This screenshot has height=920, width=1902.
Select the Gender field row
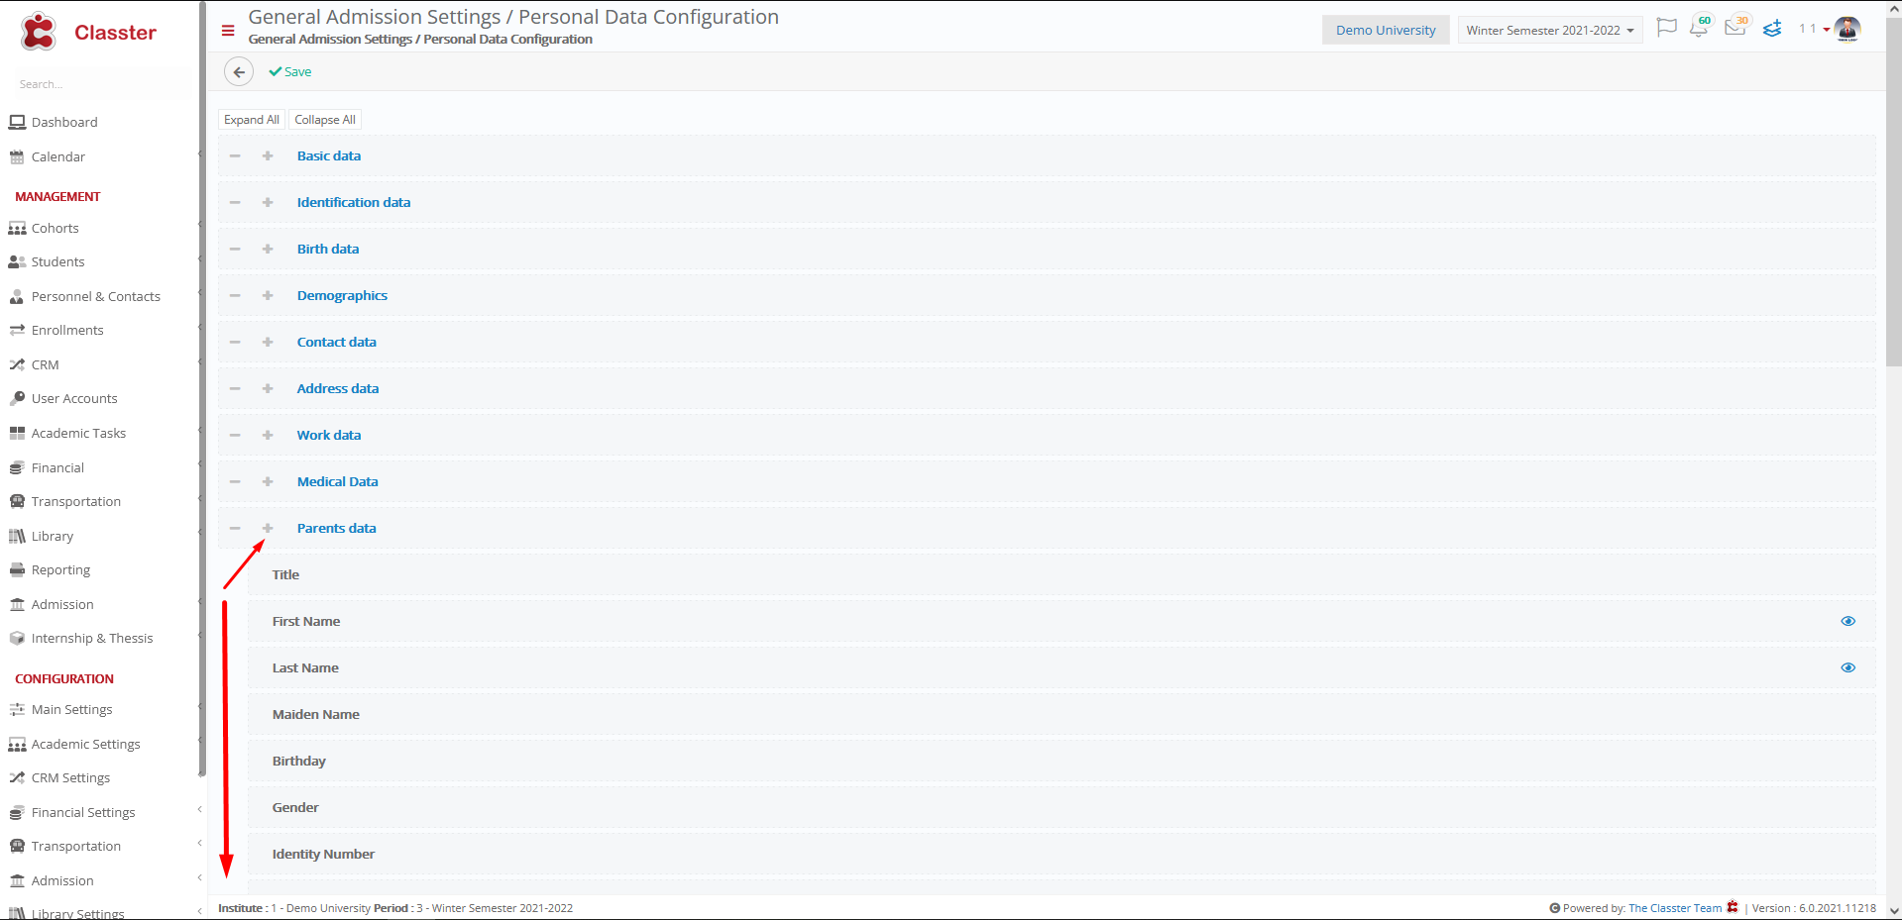coord(1062,807)
